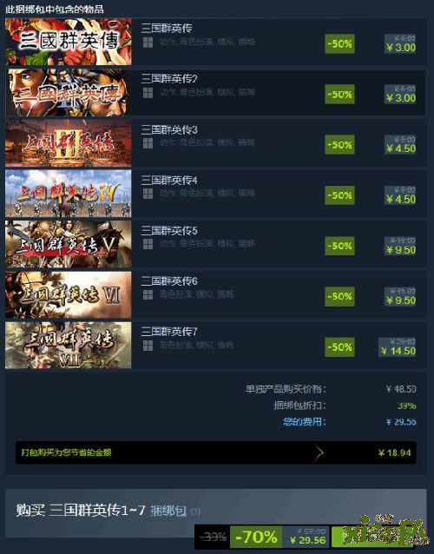The height and width of the screenshot is (554, 434).
Task: Click the -70% bundle discount badge
Action: [x=256, y=537]
